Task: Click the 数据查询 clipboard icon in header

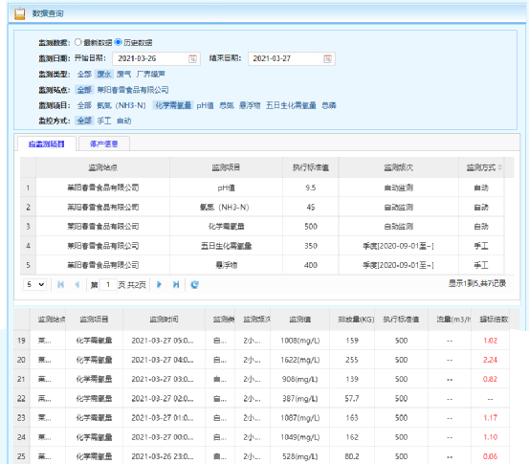Action: (20, 13)
